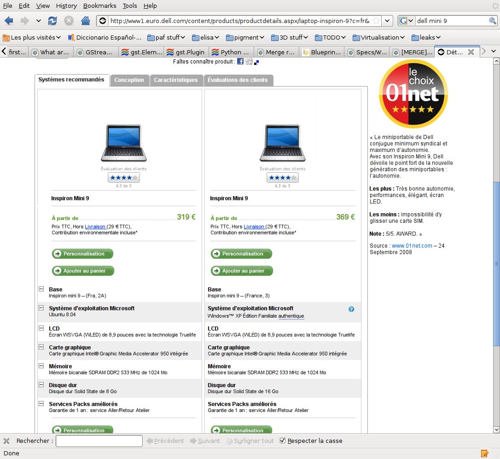Open the www.01net.com source link
This screenshot has height=459, width=500.
pos(412,245)
